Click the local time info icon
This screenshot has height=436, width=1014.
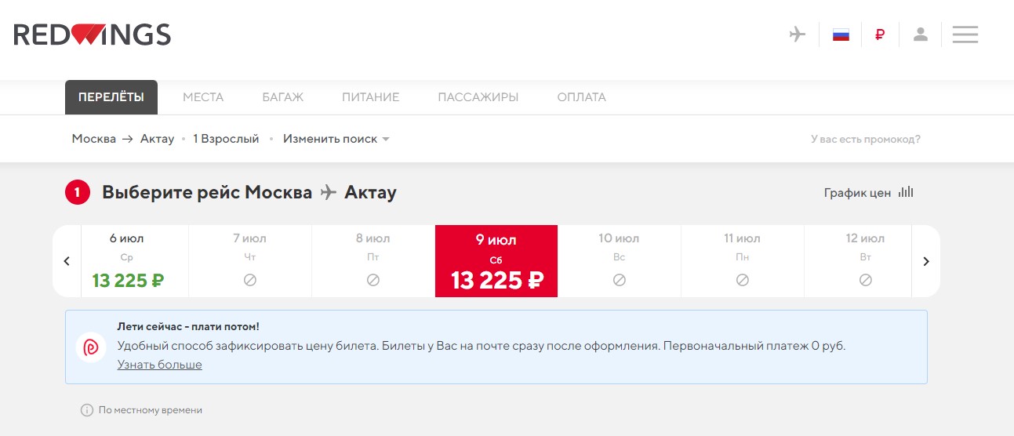point(87,410)
